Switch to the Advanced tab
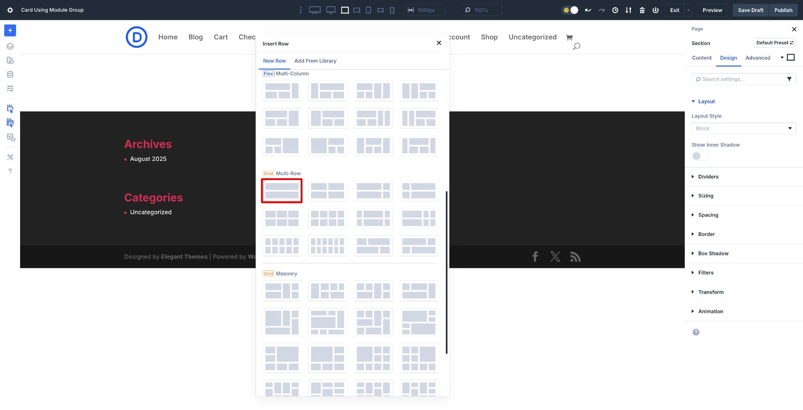This screenshot has height=410, width=803. pos(757,58)
